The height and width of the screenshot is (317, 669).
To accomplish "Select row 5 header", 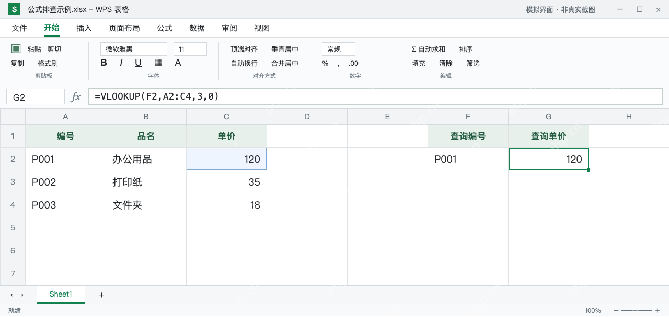I will (x=13, y=228).
